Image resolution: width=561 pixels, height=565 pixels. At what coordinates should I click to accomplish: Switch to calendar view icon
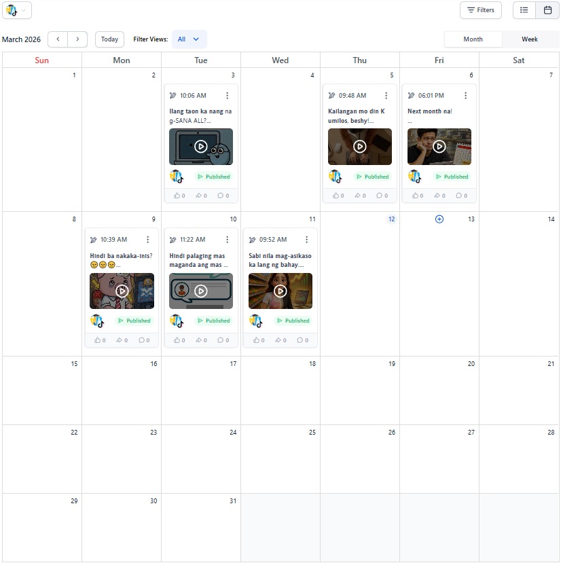coord(547,10)
